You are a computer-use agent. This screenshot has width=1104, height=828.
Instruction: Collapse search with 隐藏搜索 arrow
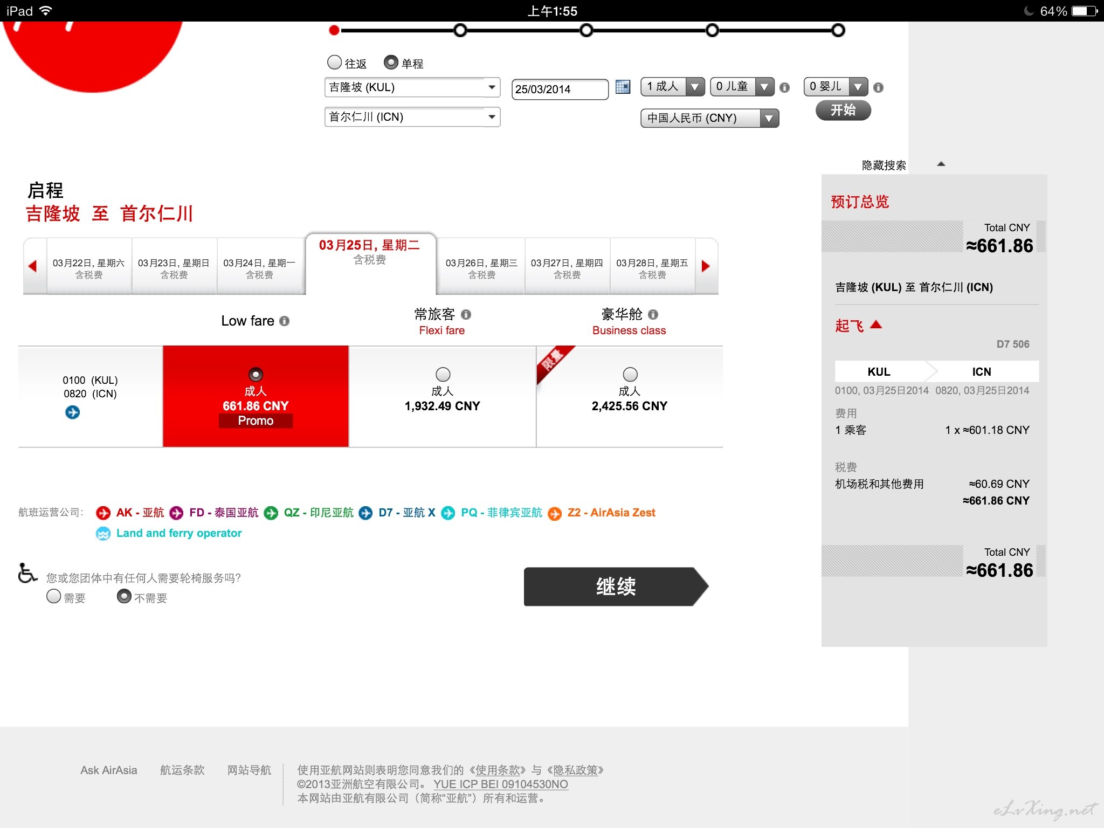point(941,164)
